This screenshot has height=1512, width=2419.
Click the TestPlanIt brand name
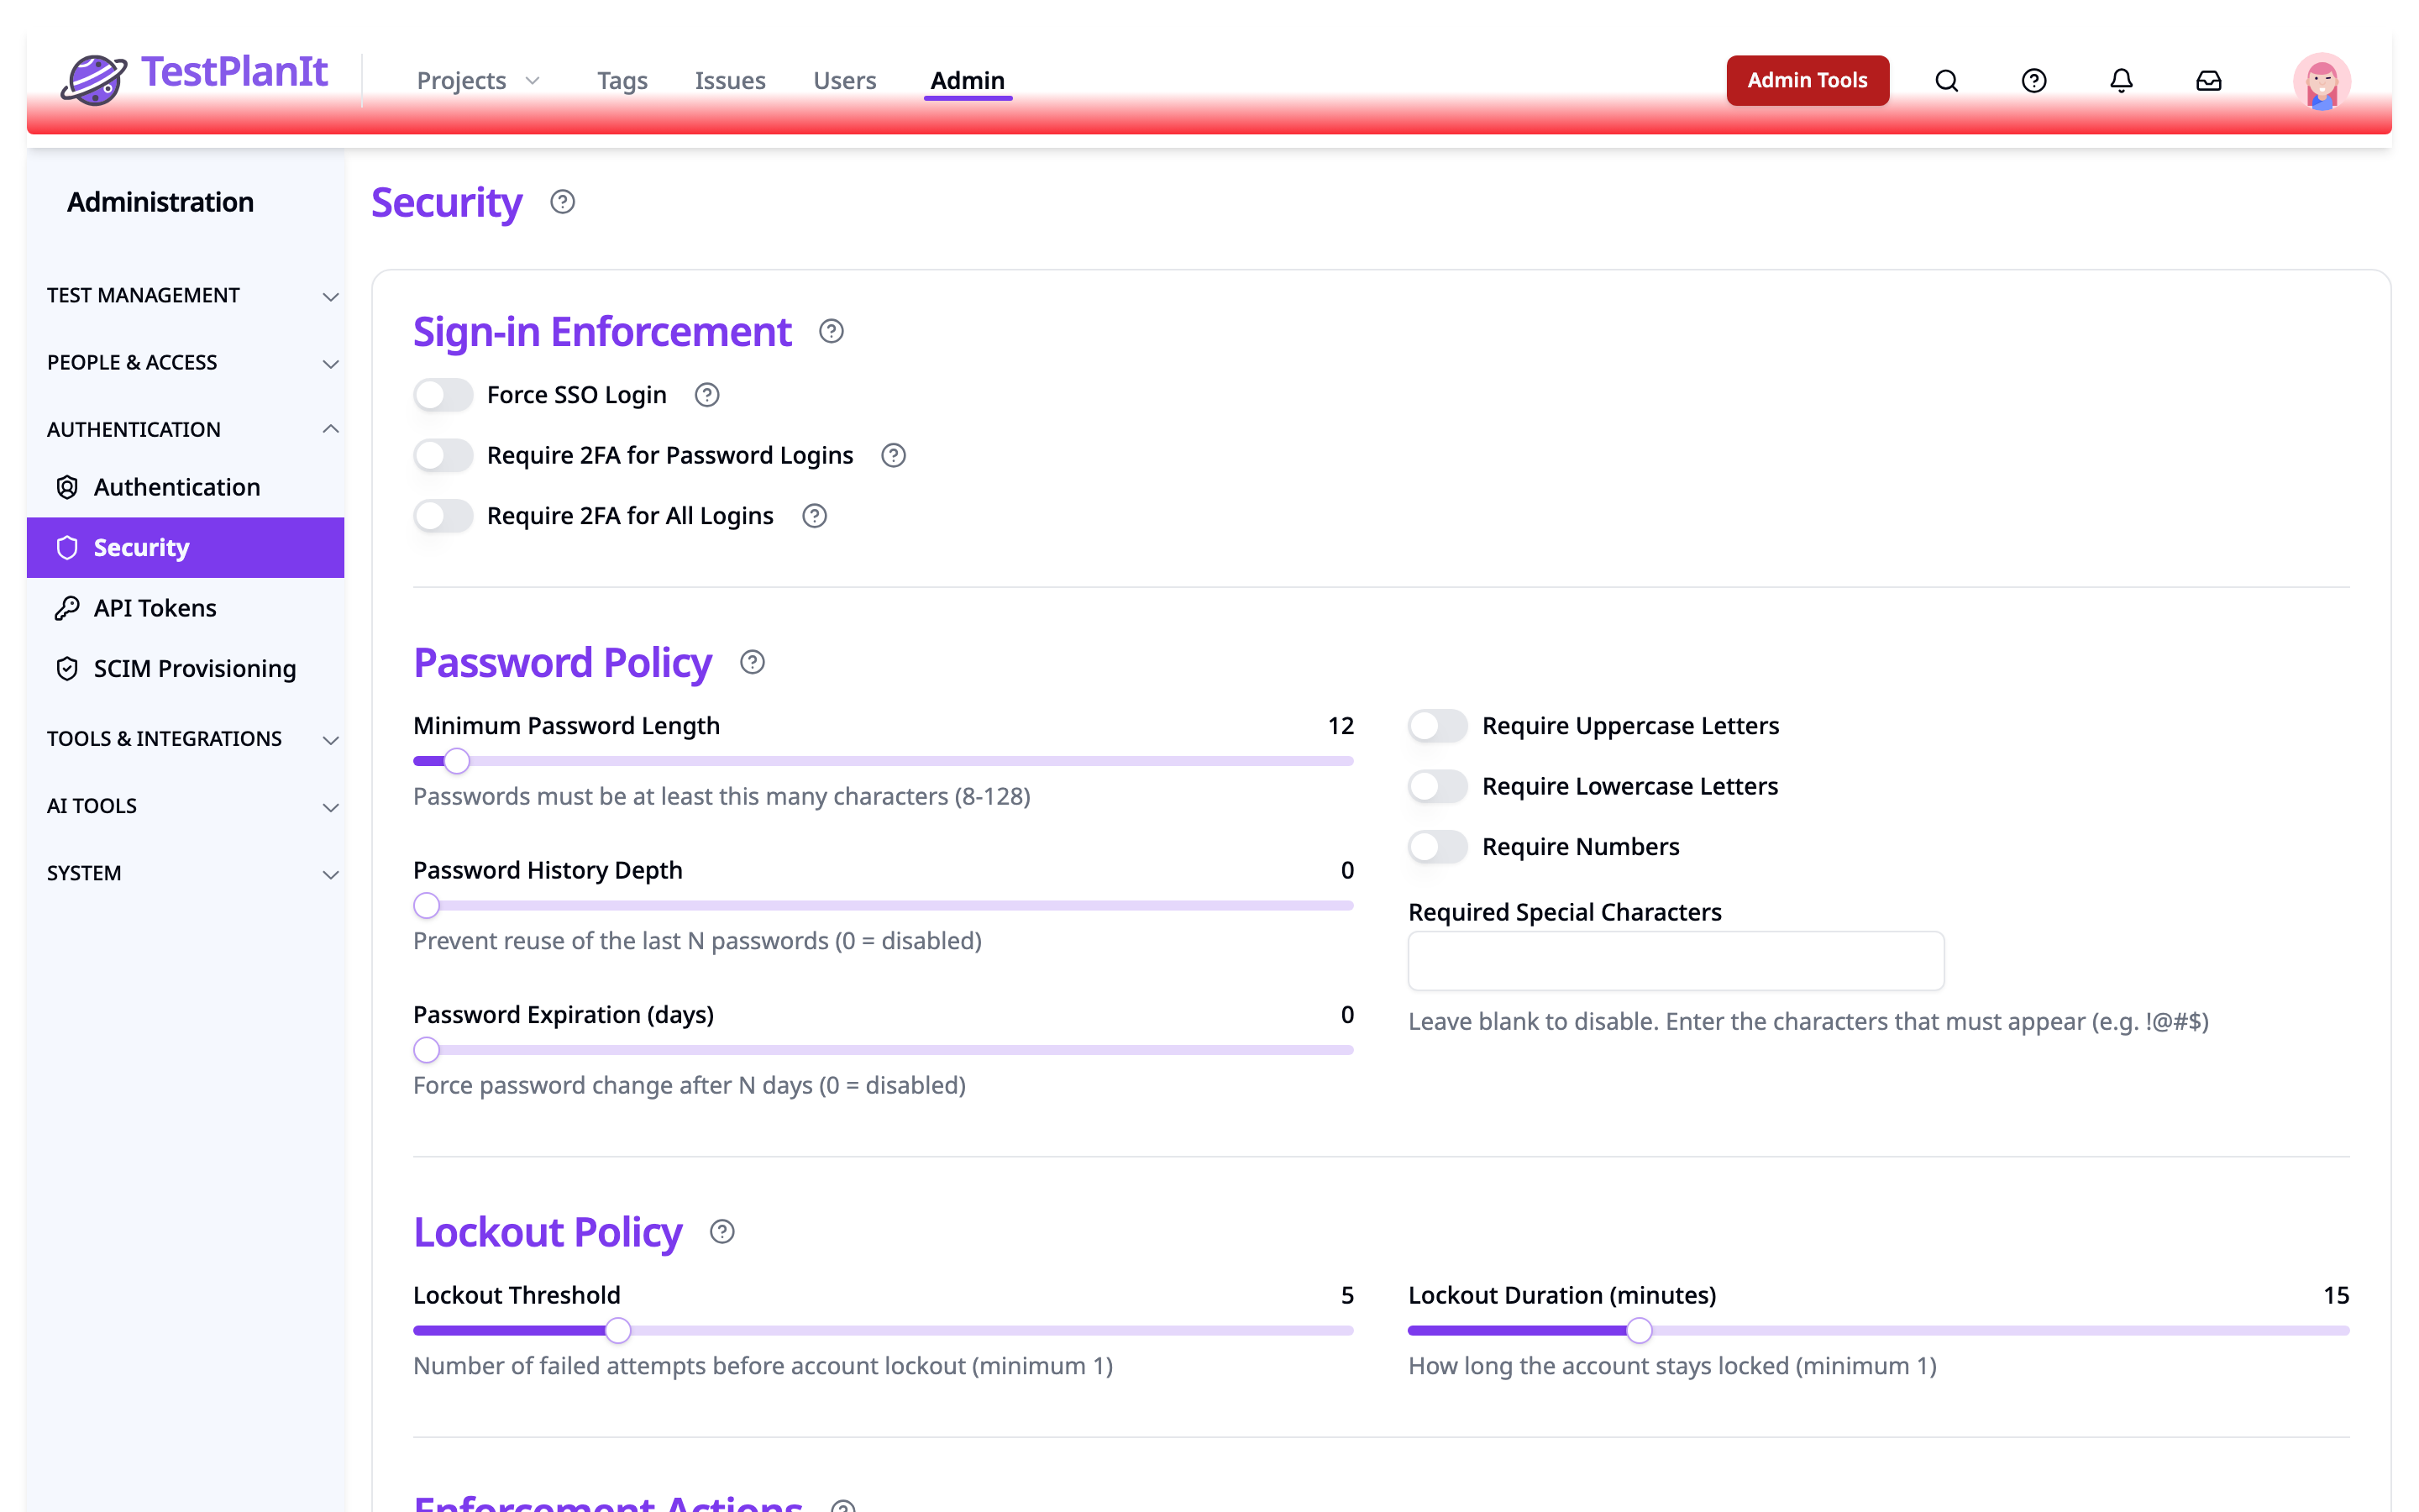click(234, 72)
